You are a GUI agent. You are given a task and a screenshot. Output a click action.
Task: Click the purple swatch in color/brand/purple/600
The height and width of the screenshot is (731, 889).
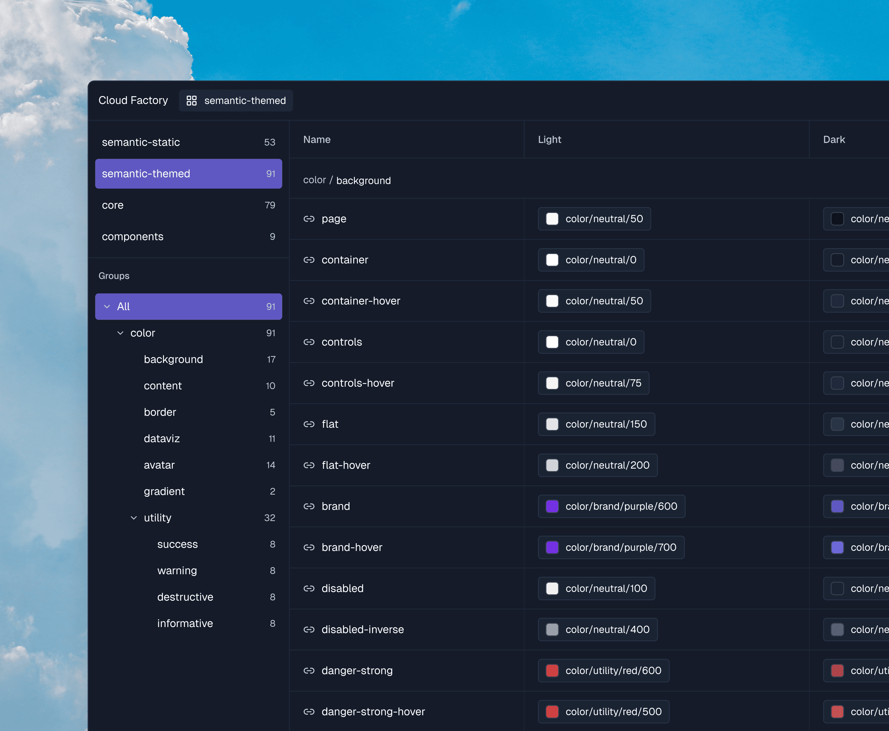(x=552, y=506)
